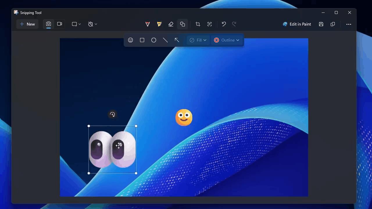Select the rectangle shape
This screenshot has width=372, height=209.
142,40
